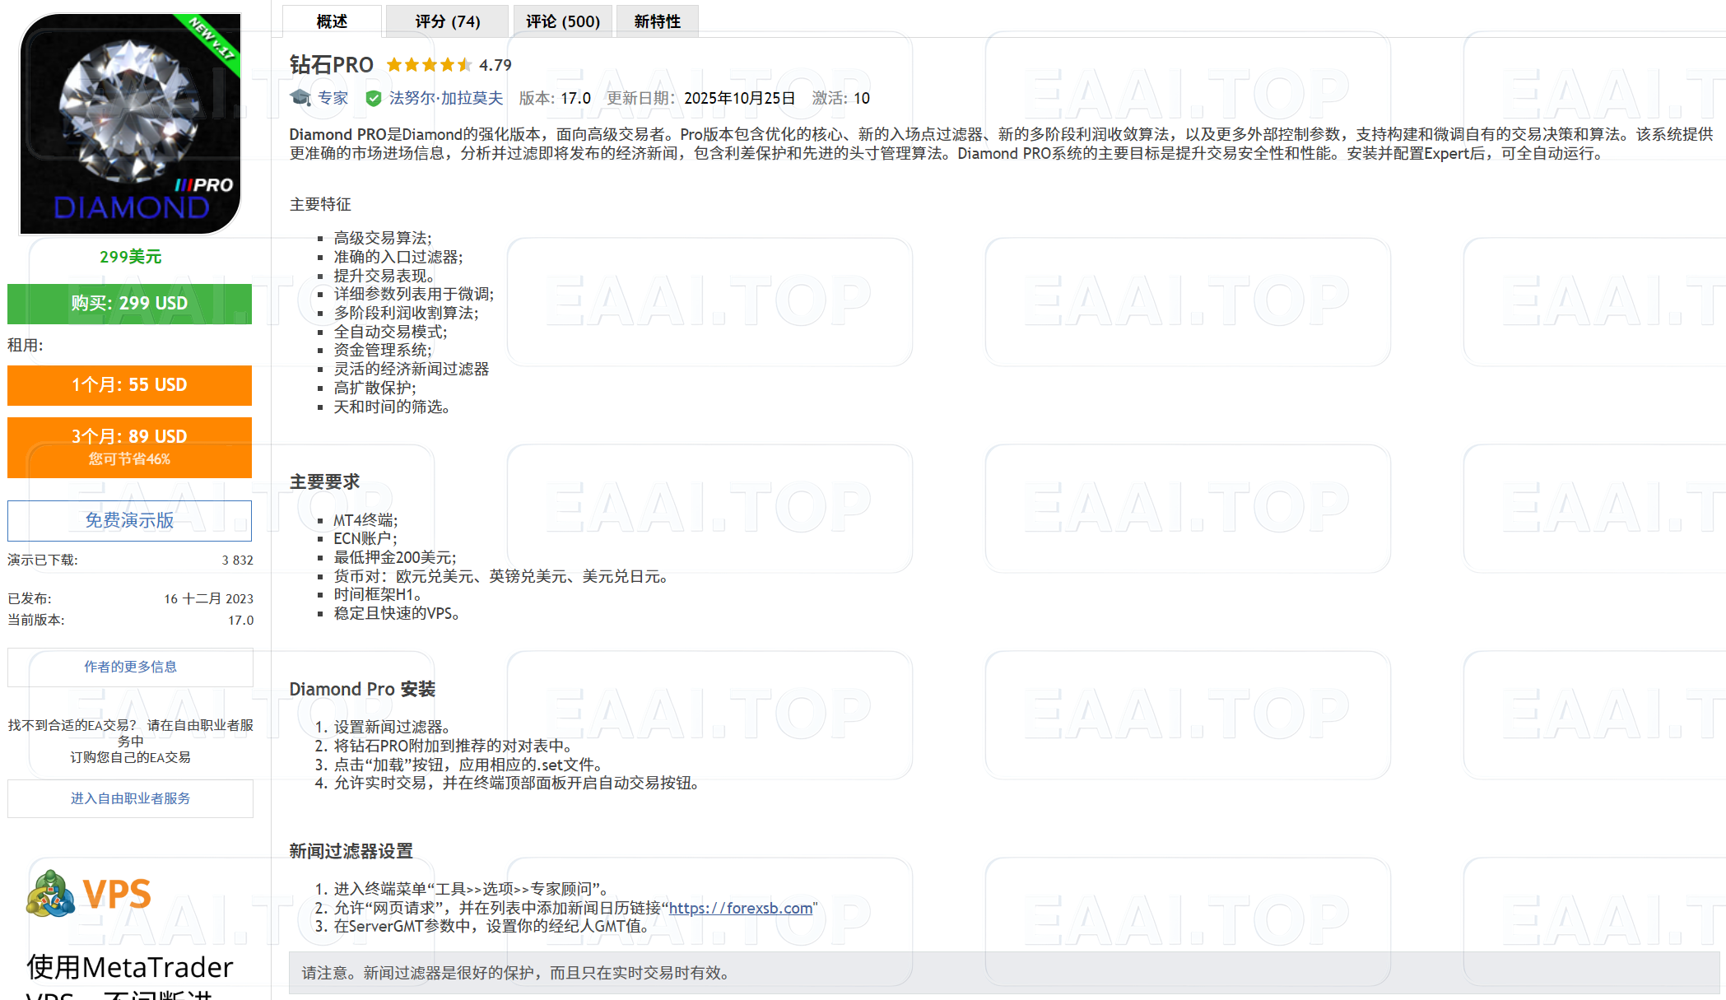Click the green verified checkmark next to author name

(373, 97)
